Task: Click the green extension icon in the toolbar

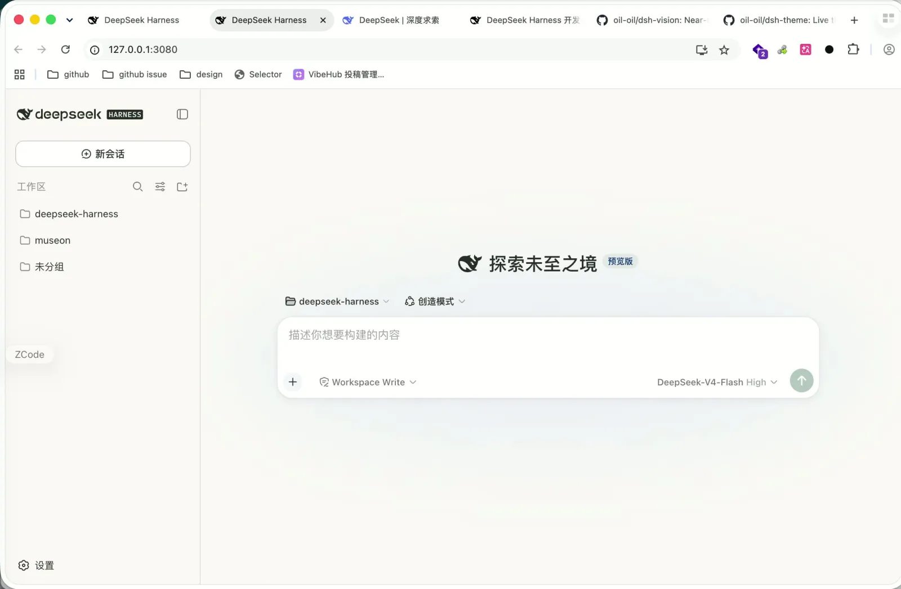Action: tap(782, 50)
